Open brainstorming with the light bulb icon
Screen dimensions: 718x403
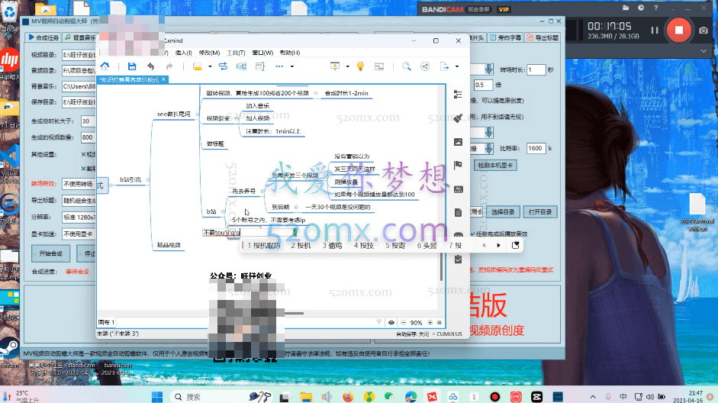pyautogui.click(x=360, y=66)
